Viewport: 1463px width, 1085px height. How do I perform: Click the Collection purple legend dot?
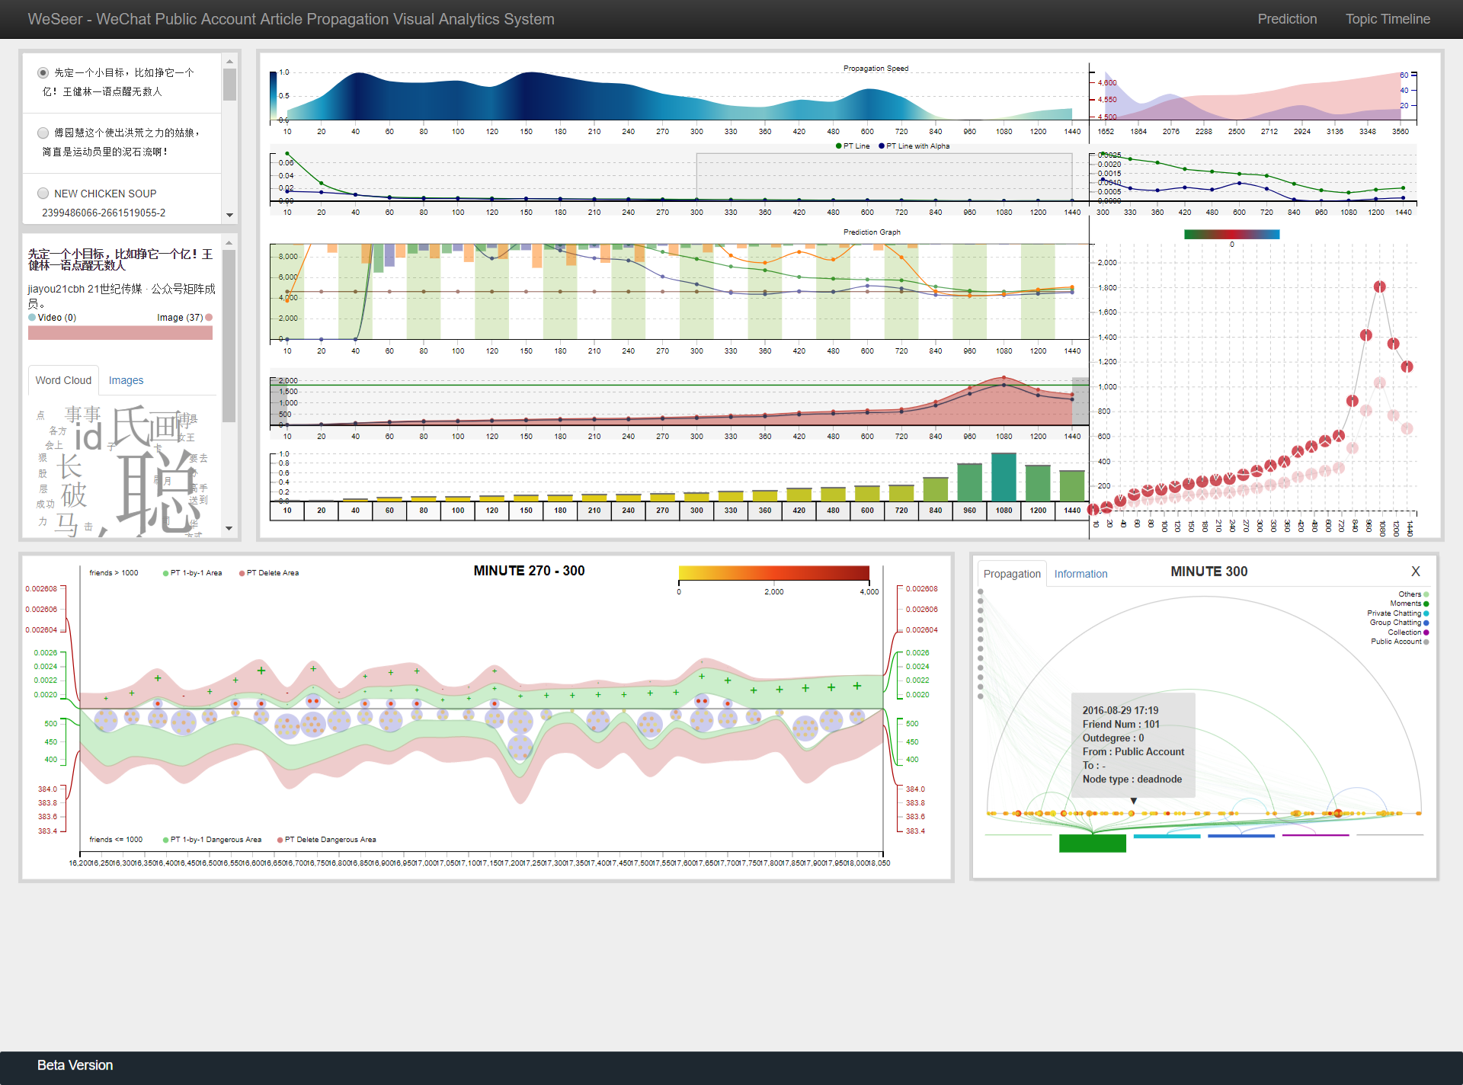tap(1426, 632)
